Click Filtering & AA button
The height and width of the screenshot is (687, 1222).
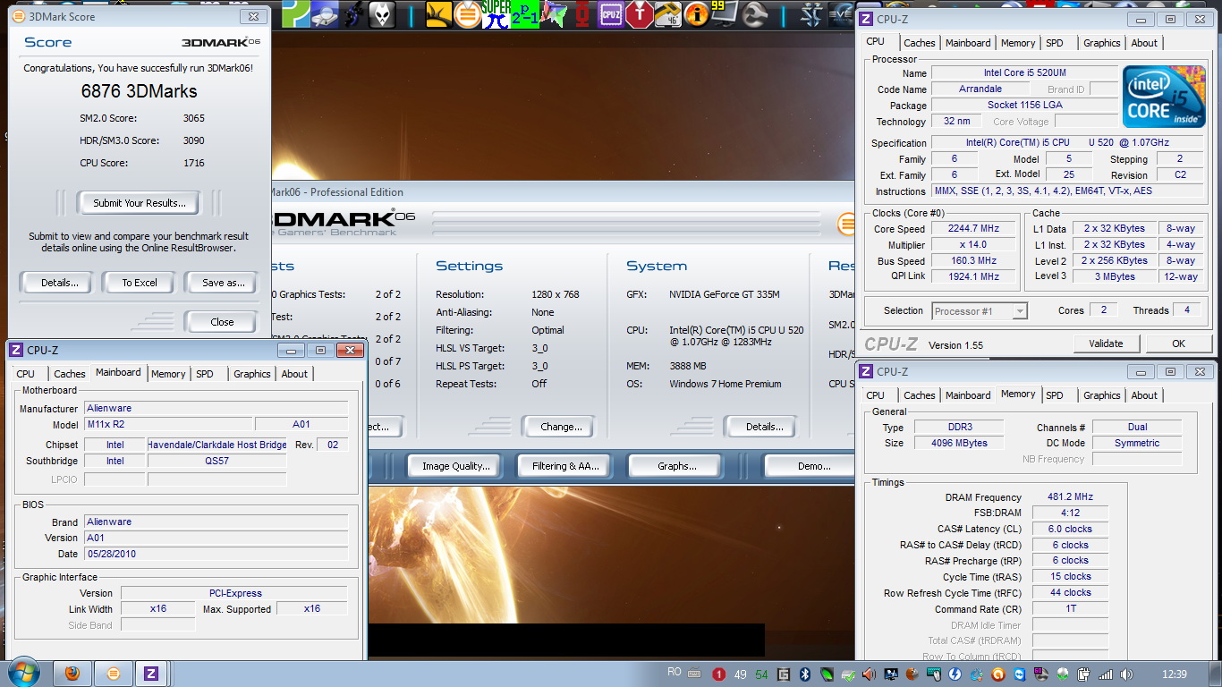click(x=565, y=466)
